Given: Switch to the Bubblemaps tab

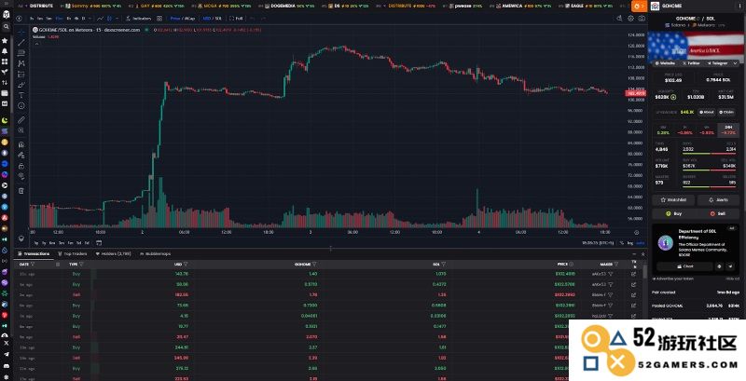Looking at the screenshot, I should (156, 253).
